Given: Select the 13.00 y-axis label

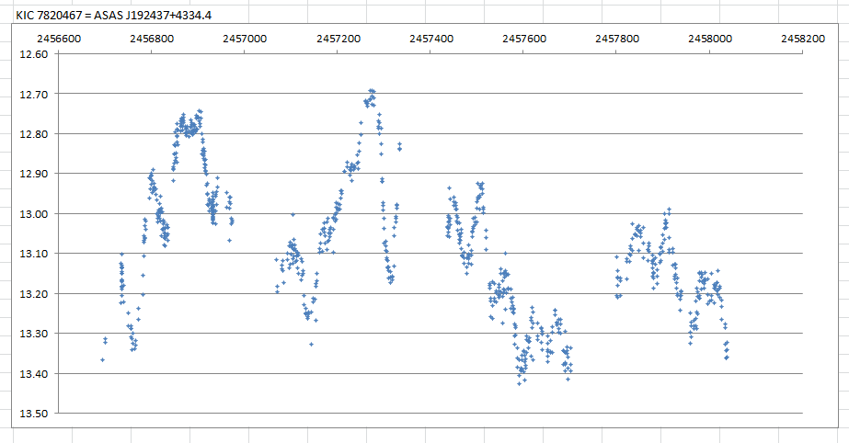Looking at the screenshot, I should pyautogui.click(x=33, y=214).
